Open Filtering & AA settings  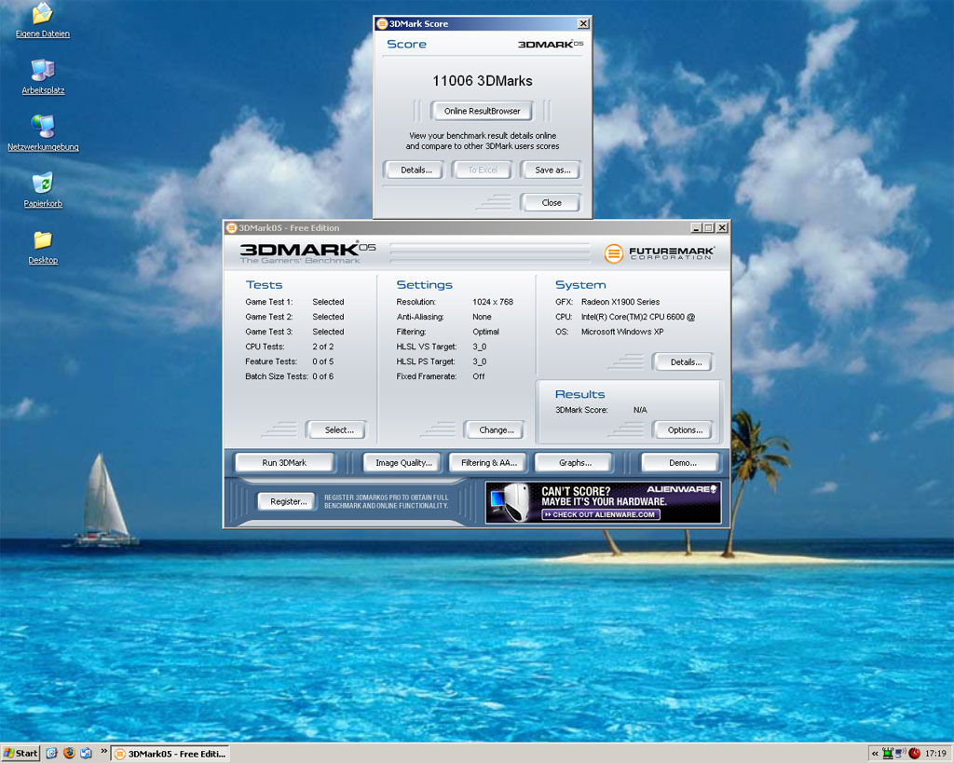point(488,462)
